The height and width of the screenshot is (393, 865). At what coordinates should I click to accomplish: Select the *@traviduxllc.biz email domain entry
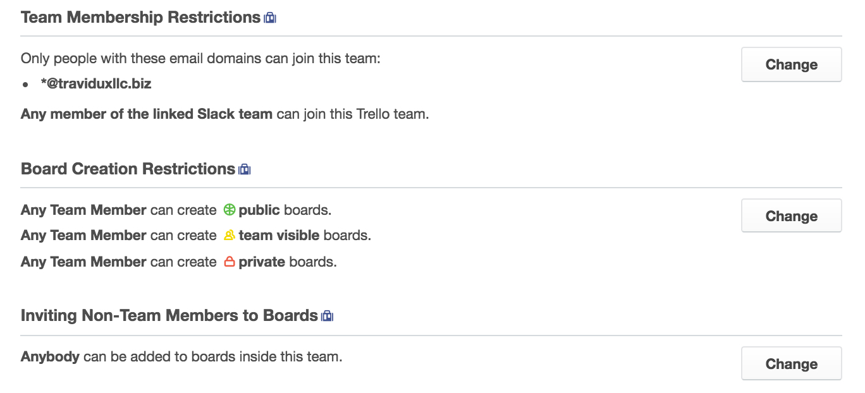pyautogui.click(x=95, y=84)
